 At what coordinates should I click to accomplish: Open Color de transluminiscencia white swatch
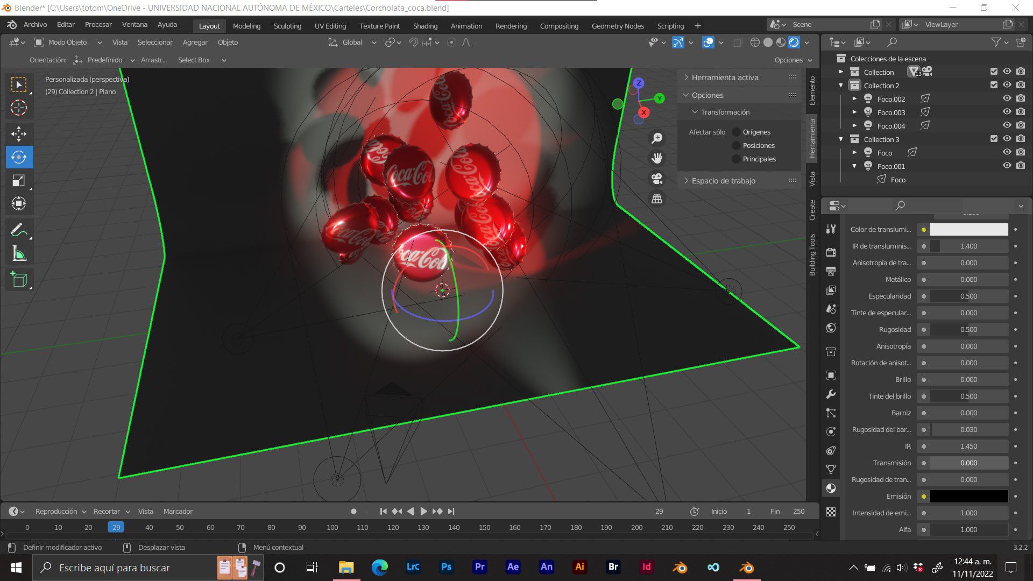(x=968, y=229)
